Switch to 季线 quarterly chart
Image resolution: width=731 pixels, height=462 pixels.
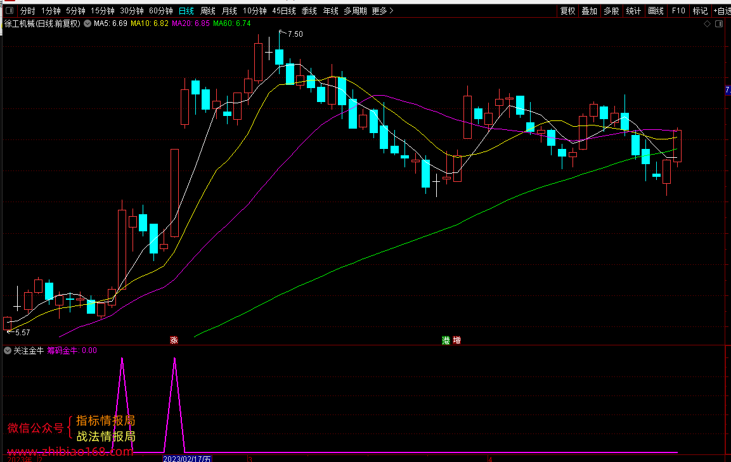point(309,11)
